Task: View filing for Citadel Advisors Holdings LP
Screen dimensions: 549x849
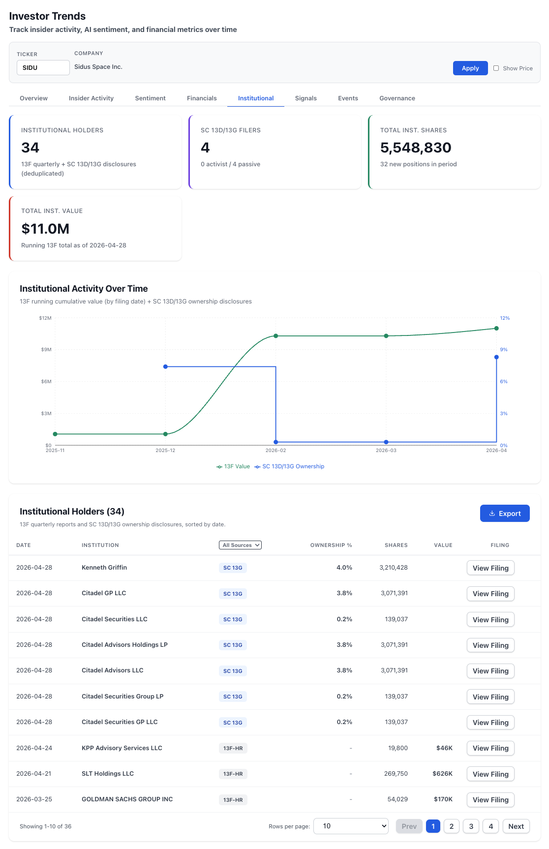Action: point(490,645)
